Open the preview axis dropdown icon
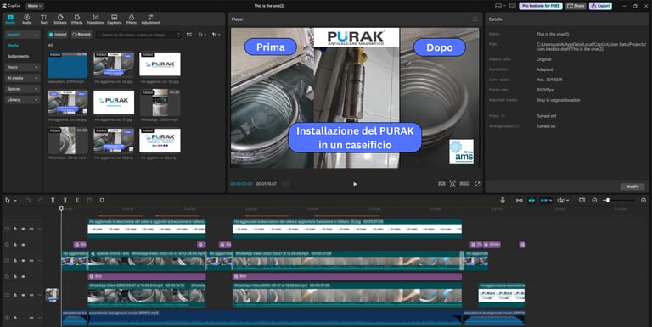The width and height of the screenshot is (652, 327). tap(563, 201)
